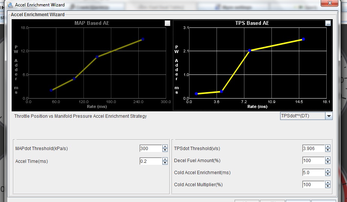347x202 pixels.
Task: Click the Accel Time(ms) label
Action: pos(32,161)
